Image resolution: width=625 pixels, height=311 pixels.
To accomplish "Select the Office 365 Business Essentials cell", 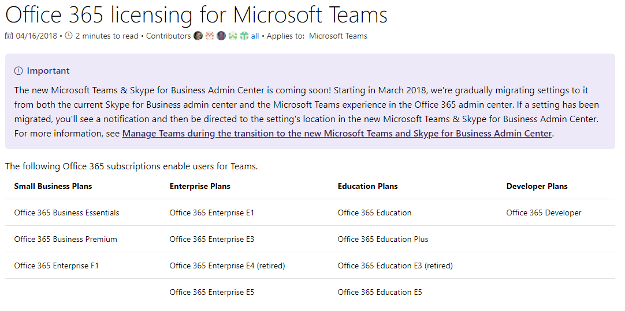I will pyautogui.click(x=66, y=213).
